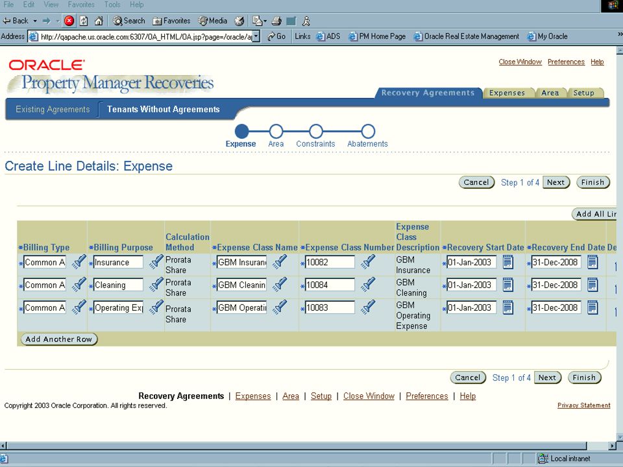Open the Tools menu
The height and width of the screenshot is (467, 623).
[x=112, y=5]
